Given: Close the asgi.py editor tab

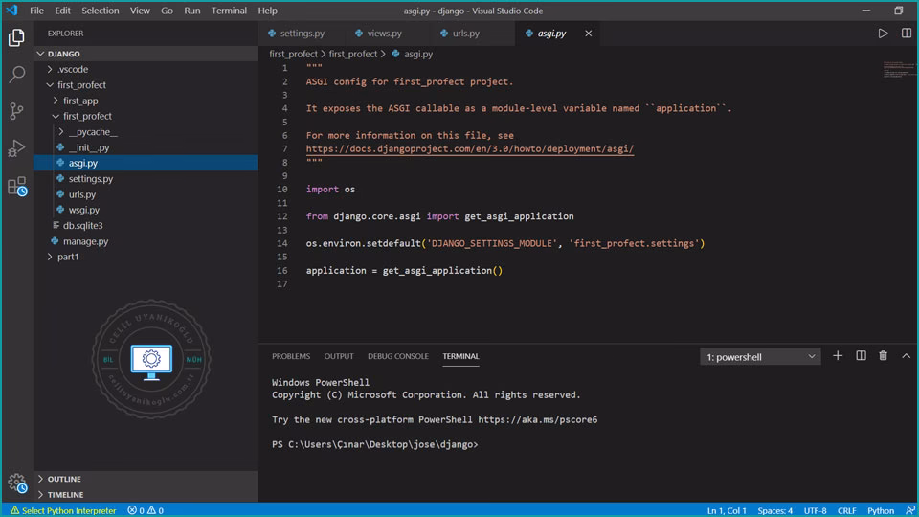Looking at the screenshot, I should [588, 34].
